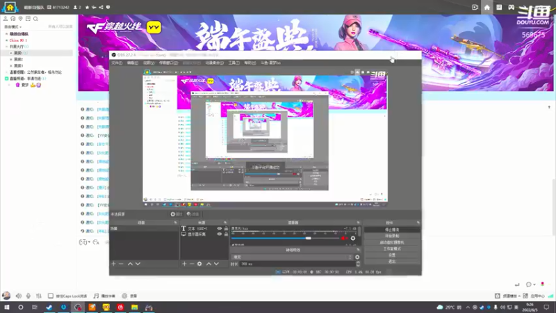Adjust the transition duration stepper arrows
Image resolution: width=556 pixels, height=313 pixels.
[358, 264]
